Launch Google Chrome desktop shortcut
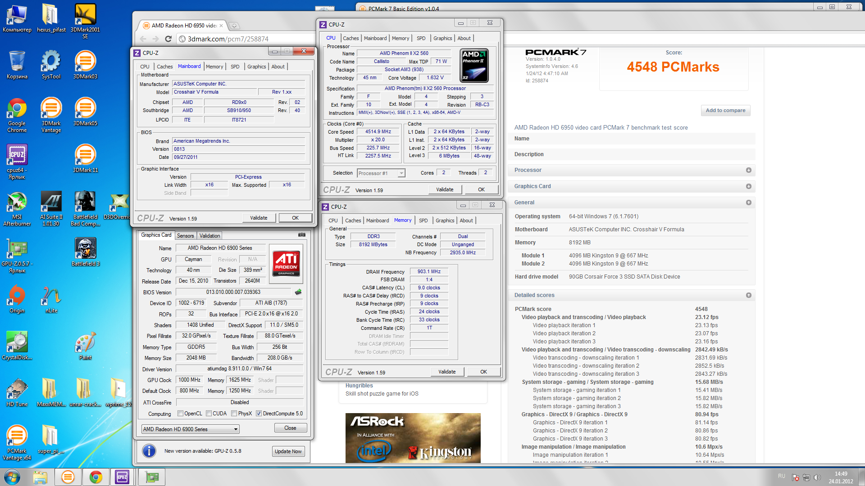Screen dimensions: 865x486 [17, 115]
